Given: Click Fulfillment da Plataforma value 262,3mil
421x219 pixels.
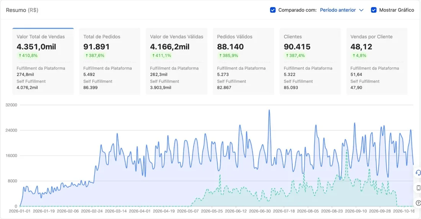Looking at the screenshot, I should coord(159,75).
